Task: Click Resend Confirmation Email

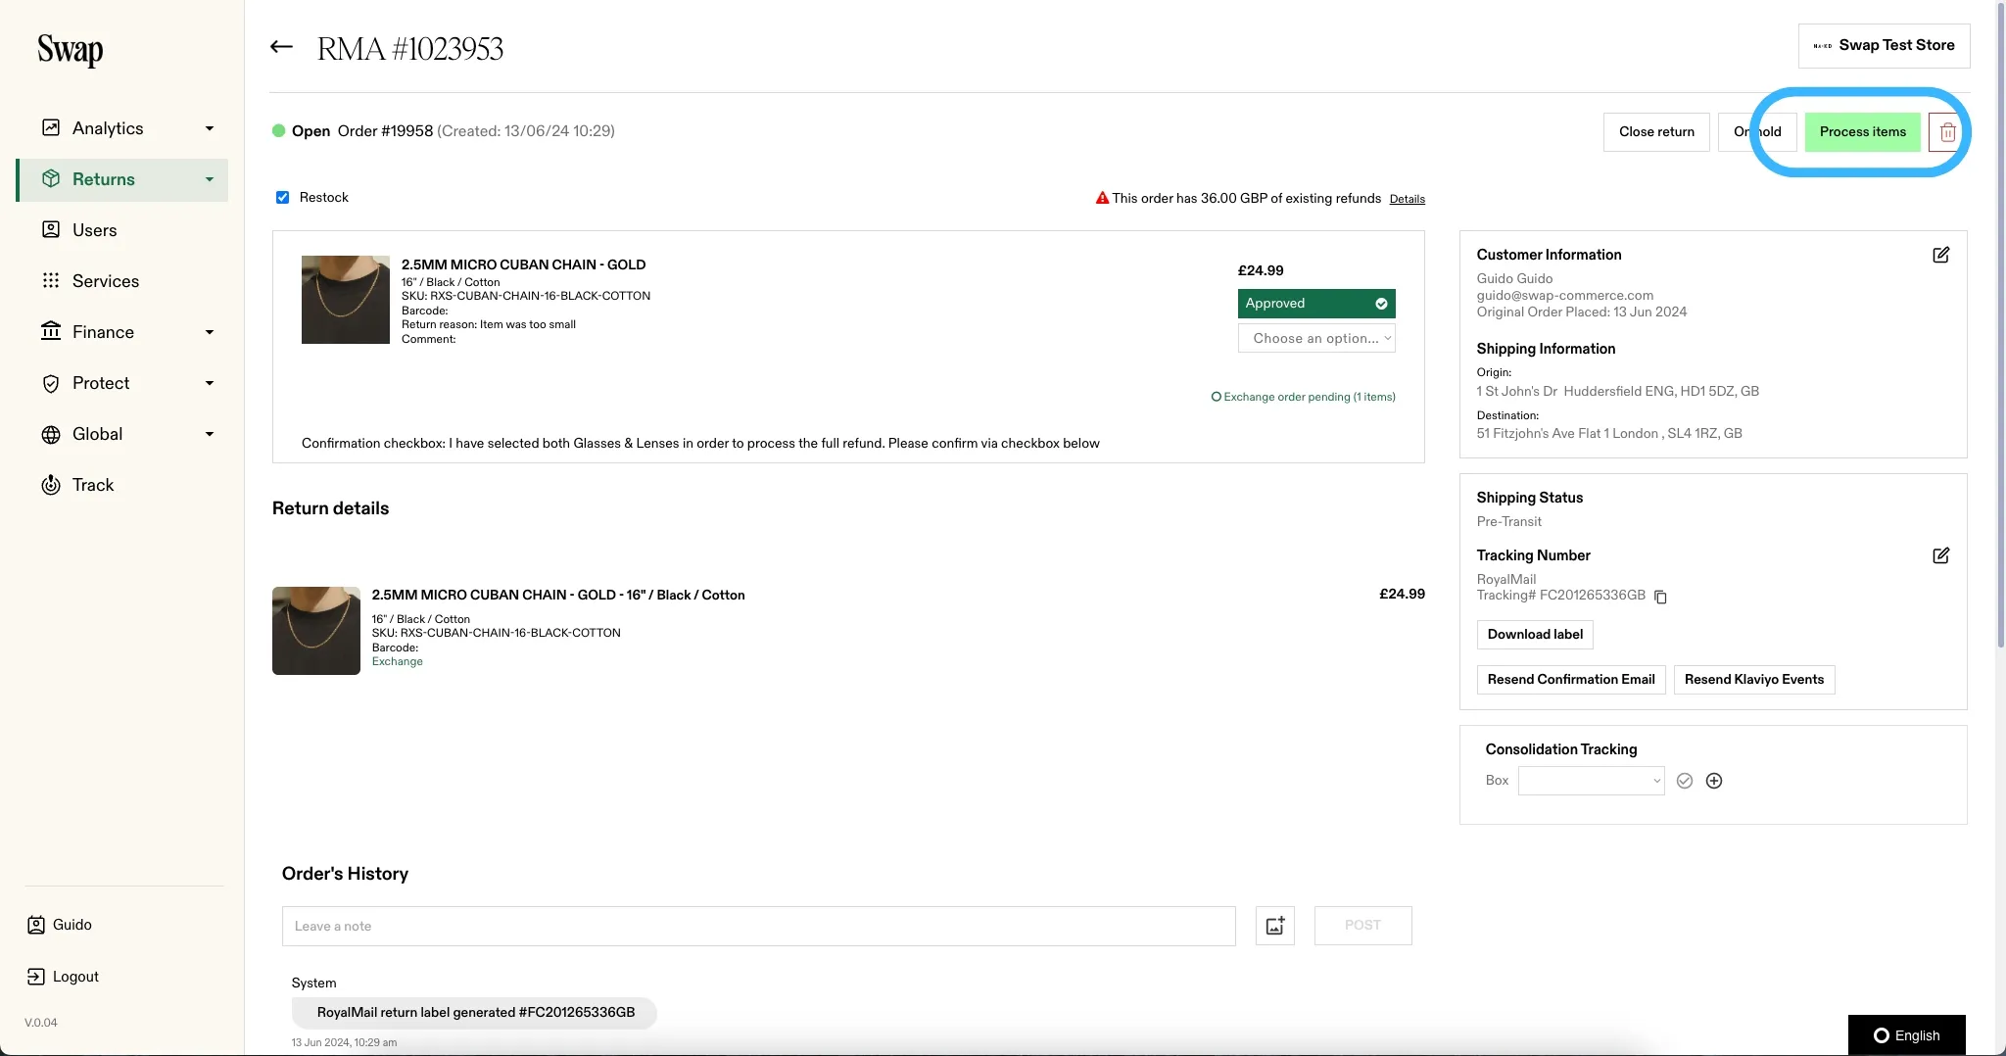Action: pos(1571,680)
